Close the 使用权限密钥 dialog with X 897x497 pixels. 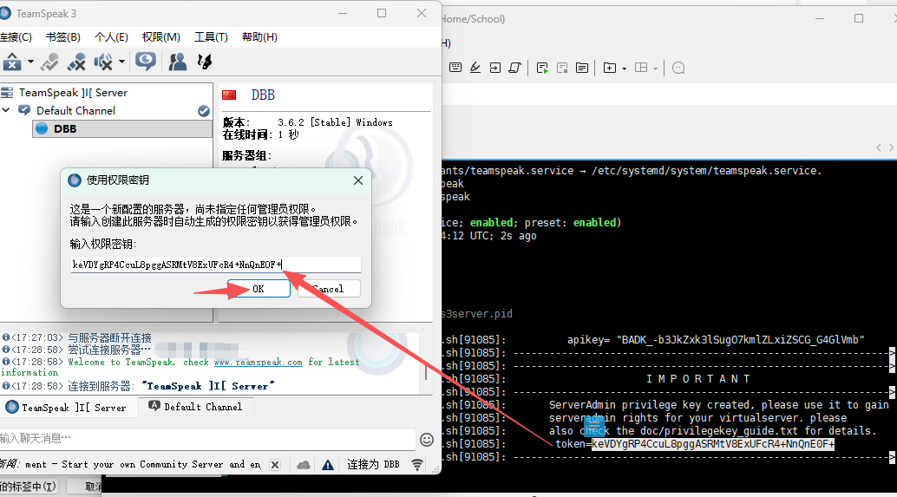[358, 180]
